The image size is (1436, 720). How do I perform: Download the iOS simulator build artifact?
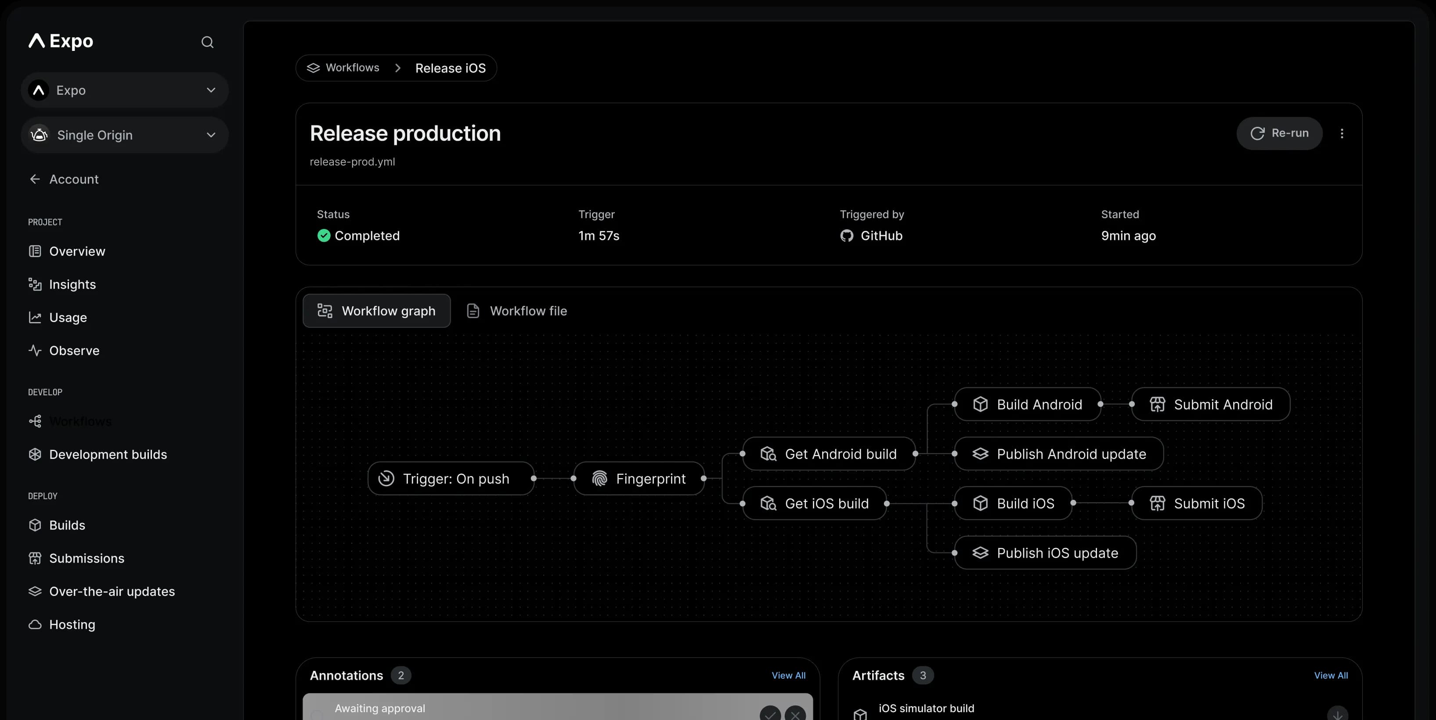point(1337,713)
